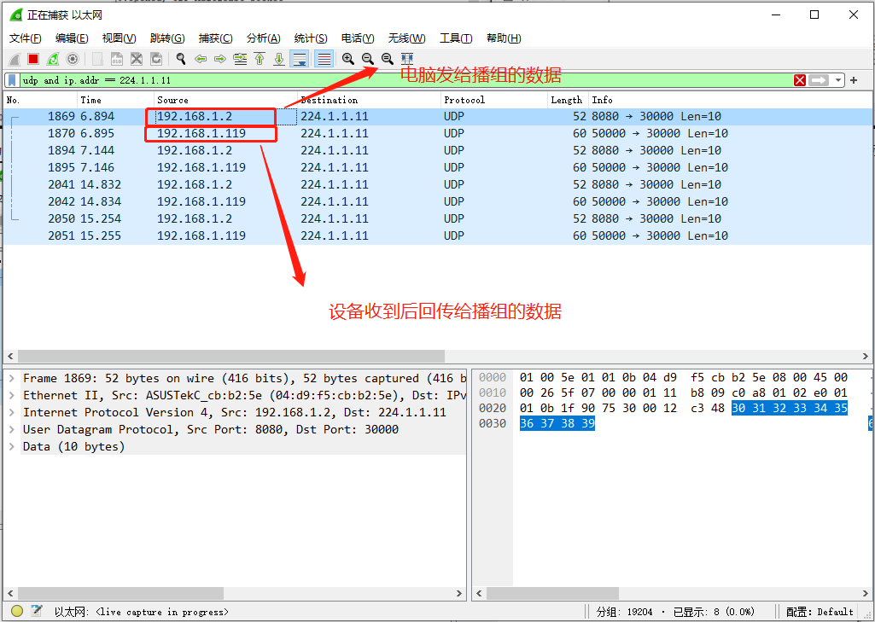Reload the capture file from the toolbar

pyautogui.click(x=156, y=59)
